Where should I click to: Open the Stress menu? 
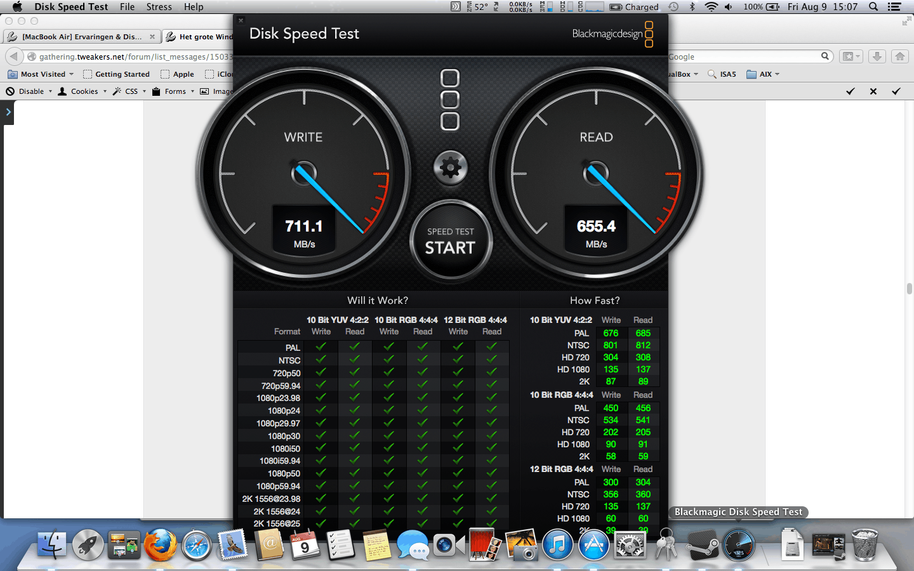click(159, 7)
